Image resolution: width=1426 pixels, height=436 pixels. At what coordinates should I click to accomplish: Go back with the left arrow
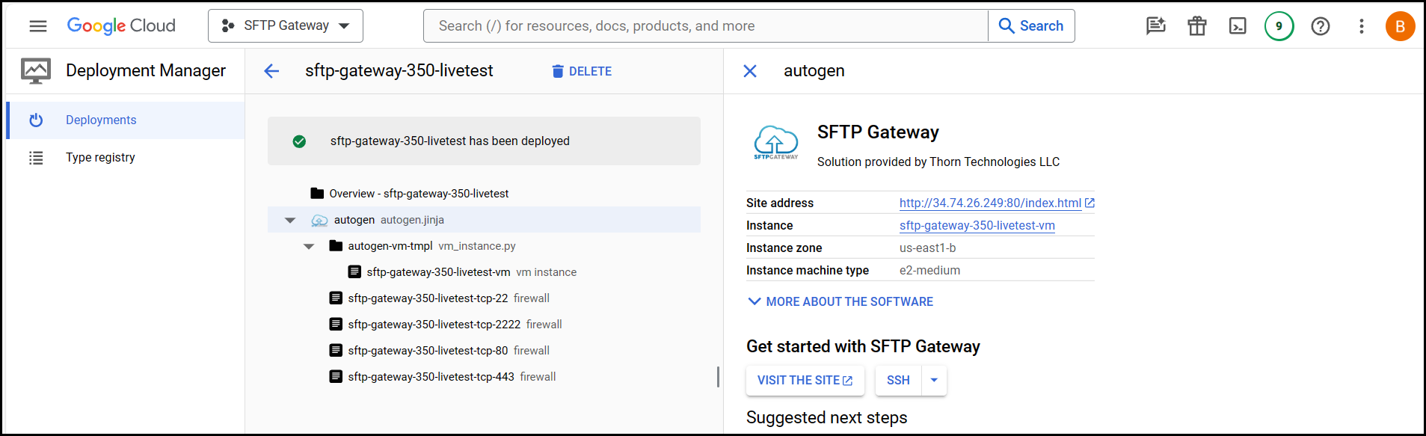click(x=271, y=71)
